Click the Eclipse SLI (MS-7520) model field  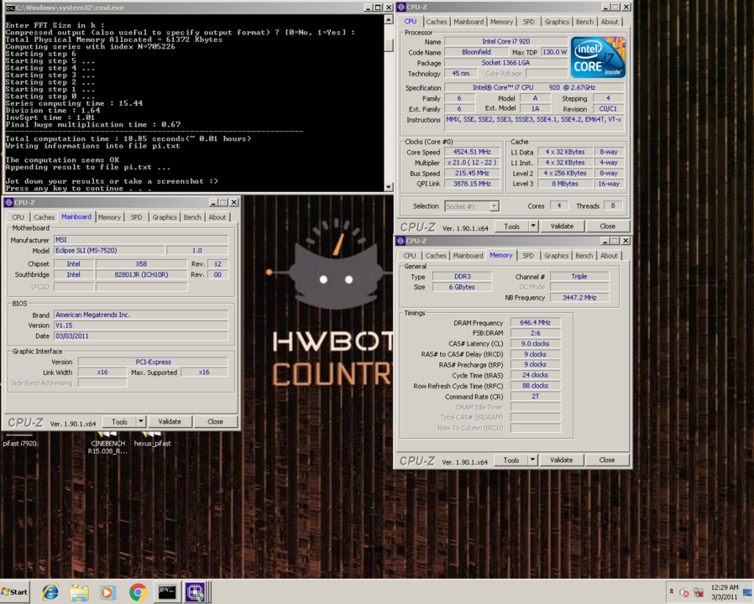(109, 250)
